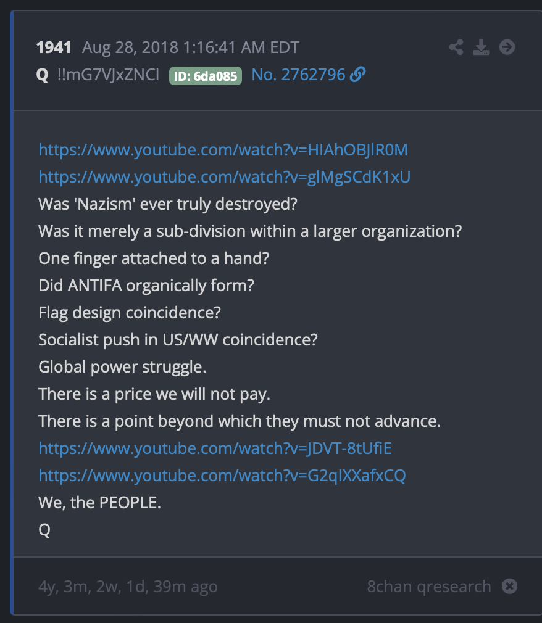Open YouTube link ending in HIAhOBJlR0M
Screen dimensions: 542x623
pyautogui.click(x=223, y=150)
